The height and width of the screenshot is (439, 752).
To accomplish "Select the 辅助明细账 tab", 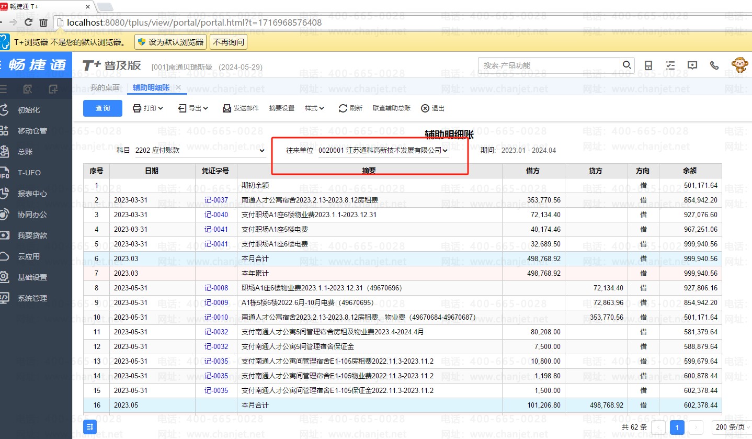I will coord(151,87).
